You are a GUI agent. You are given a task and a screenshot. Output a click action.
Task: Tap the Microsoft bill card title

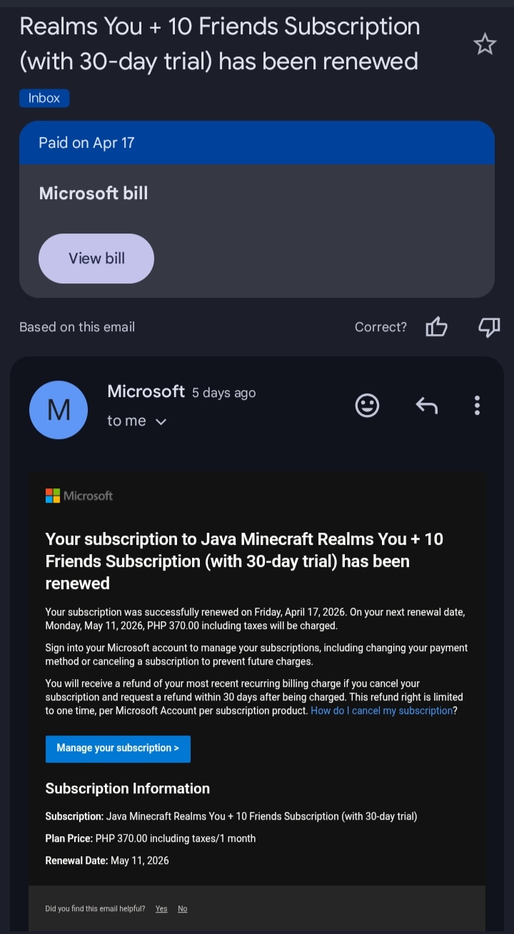94,193
